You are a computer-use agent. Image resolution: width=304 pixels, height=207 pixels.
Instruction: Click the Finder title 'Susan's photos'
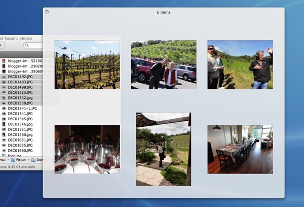[18, 38]
